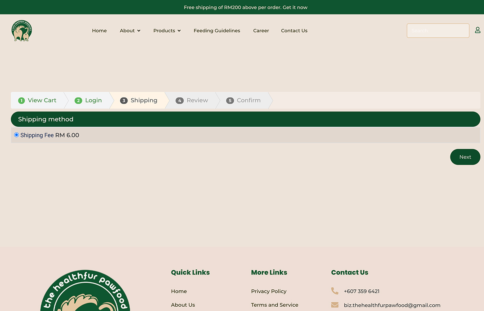
Task: Click the phone icon in Contact Us
Action: pyautogui.click(x=335, y=291)
